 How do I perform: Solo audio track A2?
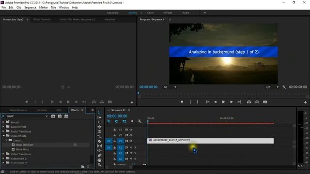(135, 153)
